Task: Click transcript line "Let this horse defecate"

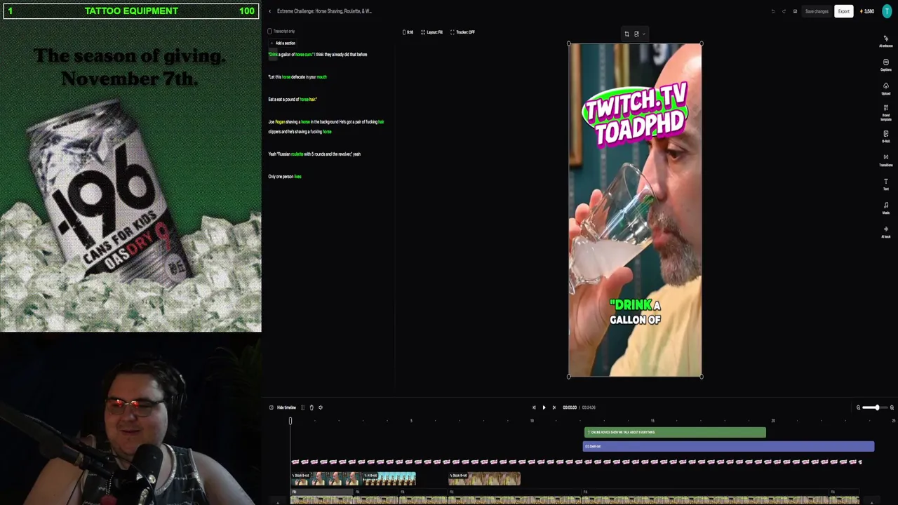Action: pos(297,77)
